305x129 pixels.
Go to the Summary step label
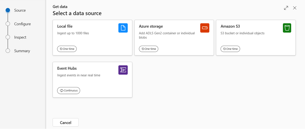[x=22, y=51]
